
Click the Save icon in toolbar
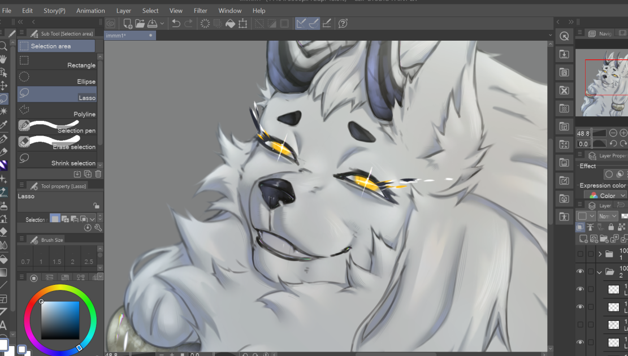coord(152,24)
